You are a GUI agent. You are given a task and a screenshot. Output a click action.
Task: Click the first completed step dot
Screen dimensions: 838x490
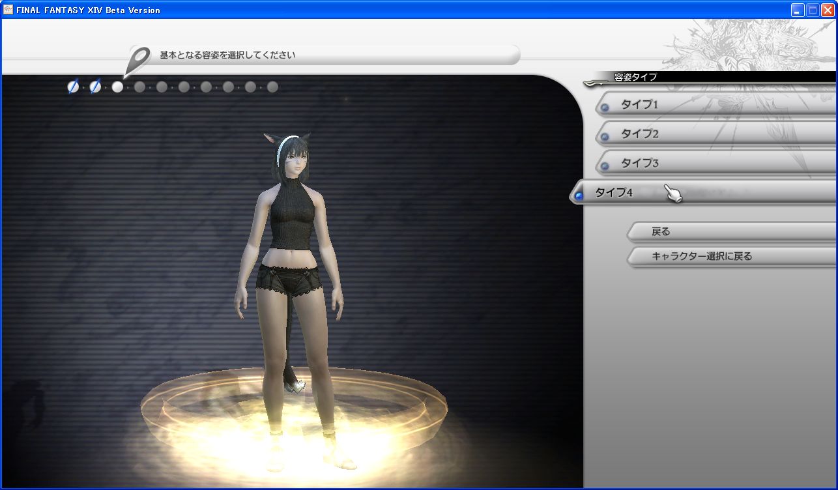click(73, 87)
